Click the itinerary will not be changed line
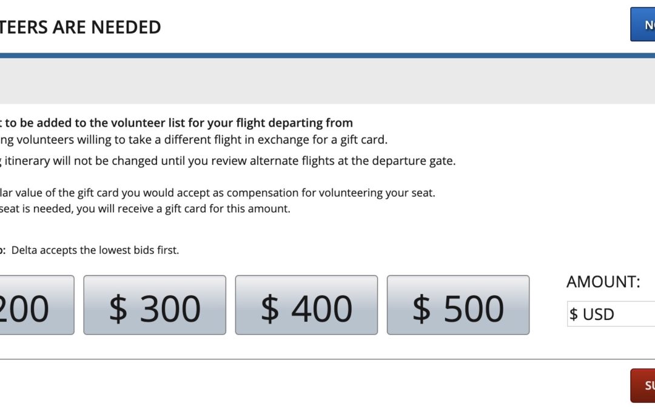This screenshot has height=409, width=655. (x=227, y=161)
